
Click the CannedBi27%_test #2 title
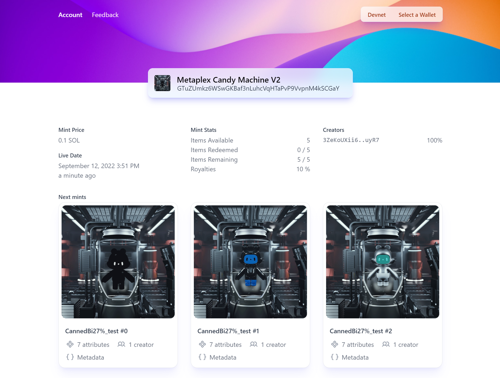[x=361, y=331]
